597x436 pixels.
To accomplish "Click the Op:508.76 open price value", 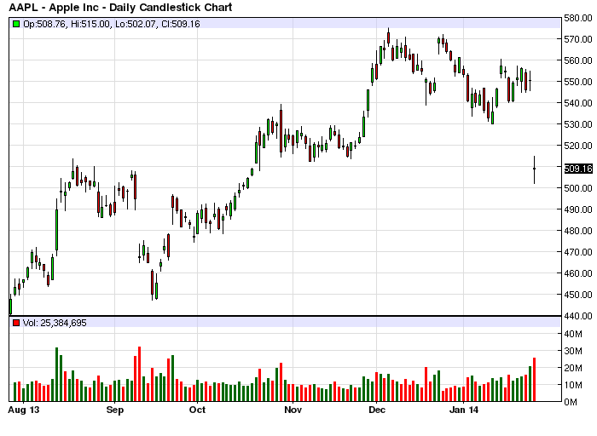I will (45, 24).
